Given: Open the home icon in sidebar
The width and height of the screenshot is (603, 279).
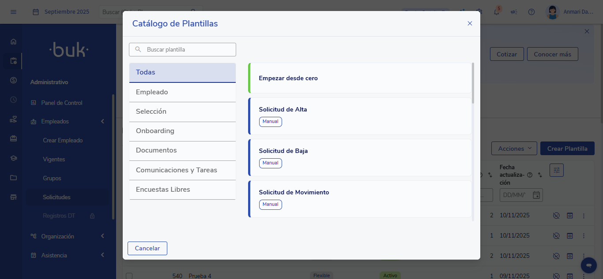Looking at the screenshot, I should click(13, 42).
